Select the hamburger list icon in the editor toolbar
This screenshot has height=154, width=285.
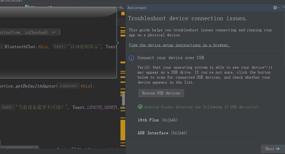click(121, 8)
